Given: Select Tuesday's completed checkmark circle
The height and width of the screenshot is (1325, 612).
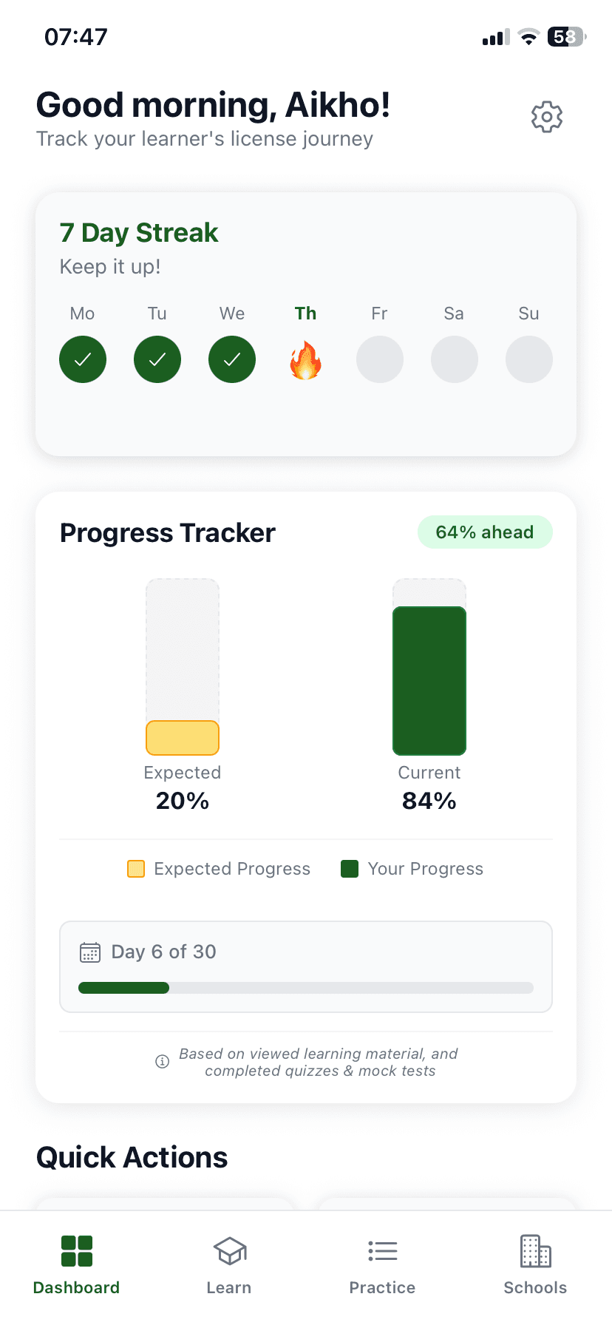Looking at the screenshot, I should click(157, 359).
